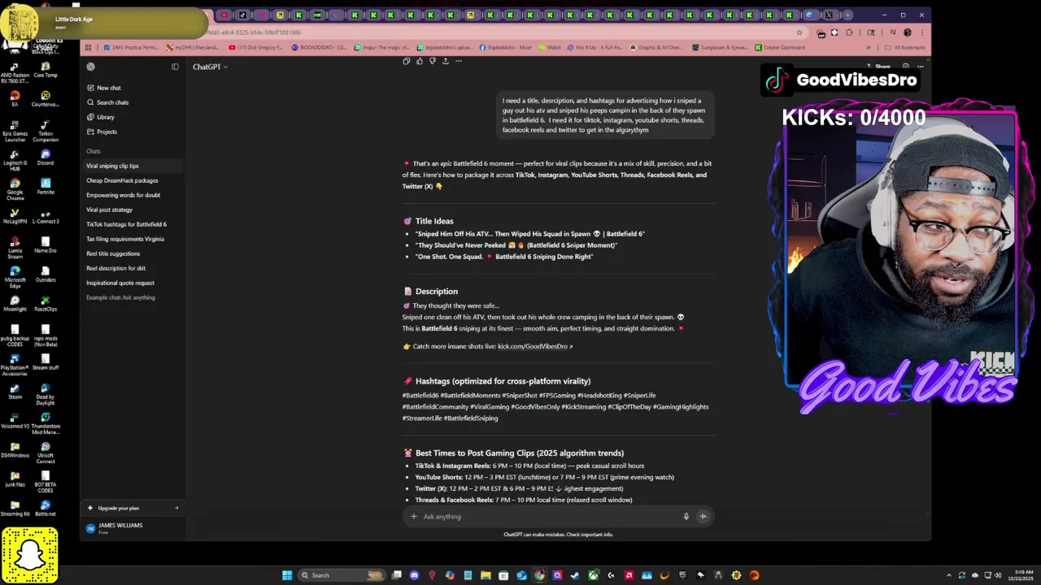Open the 'DMV Practice Permi...' bookmark

click(130, 47)
